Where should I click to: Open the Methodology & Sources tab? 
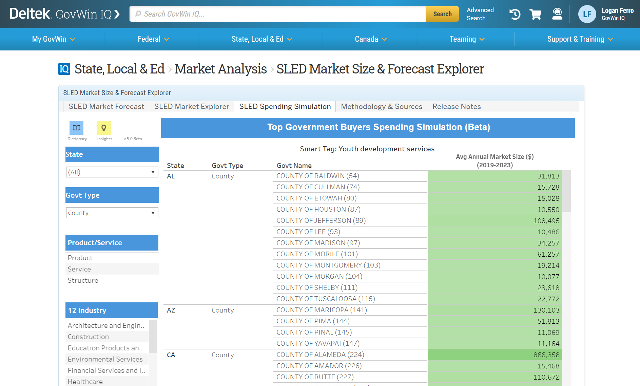(381, 107)
